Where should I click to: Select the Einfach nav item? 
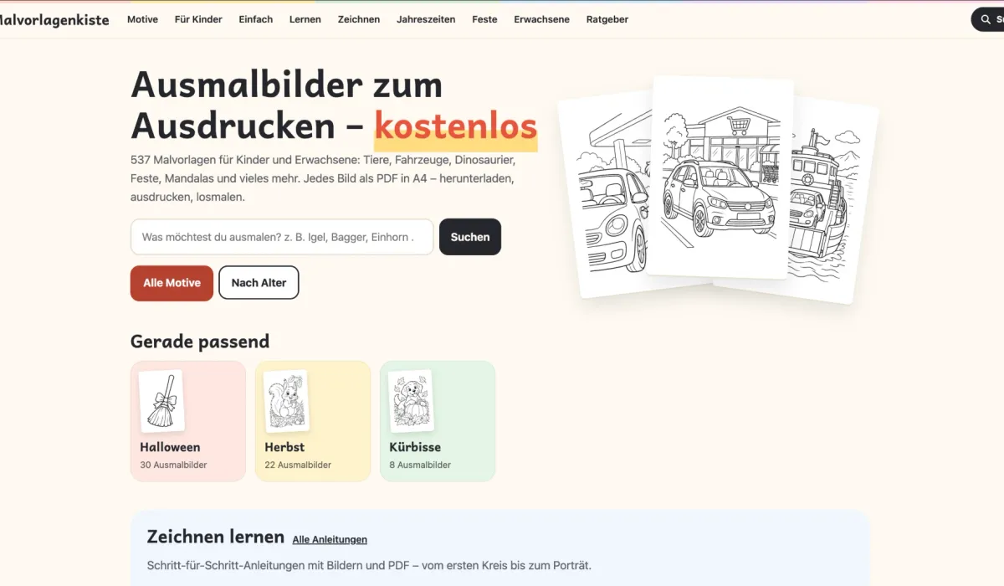point(255,19)
